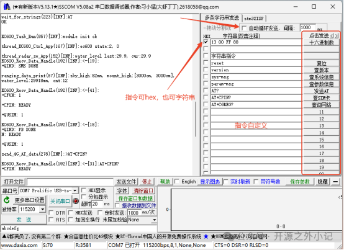Enable 定时发送 checkbox
344x250 pixels.
(100, 213)
